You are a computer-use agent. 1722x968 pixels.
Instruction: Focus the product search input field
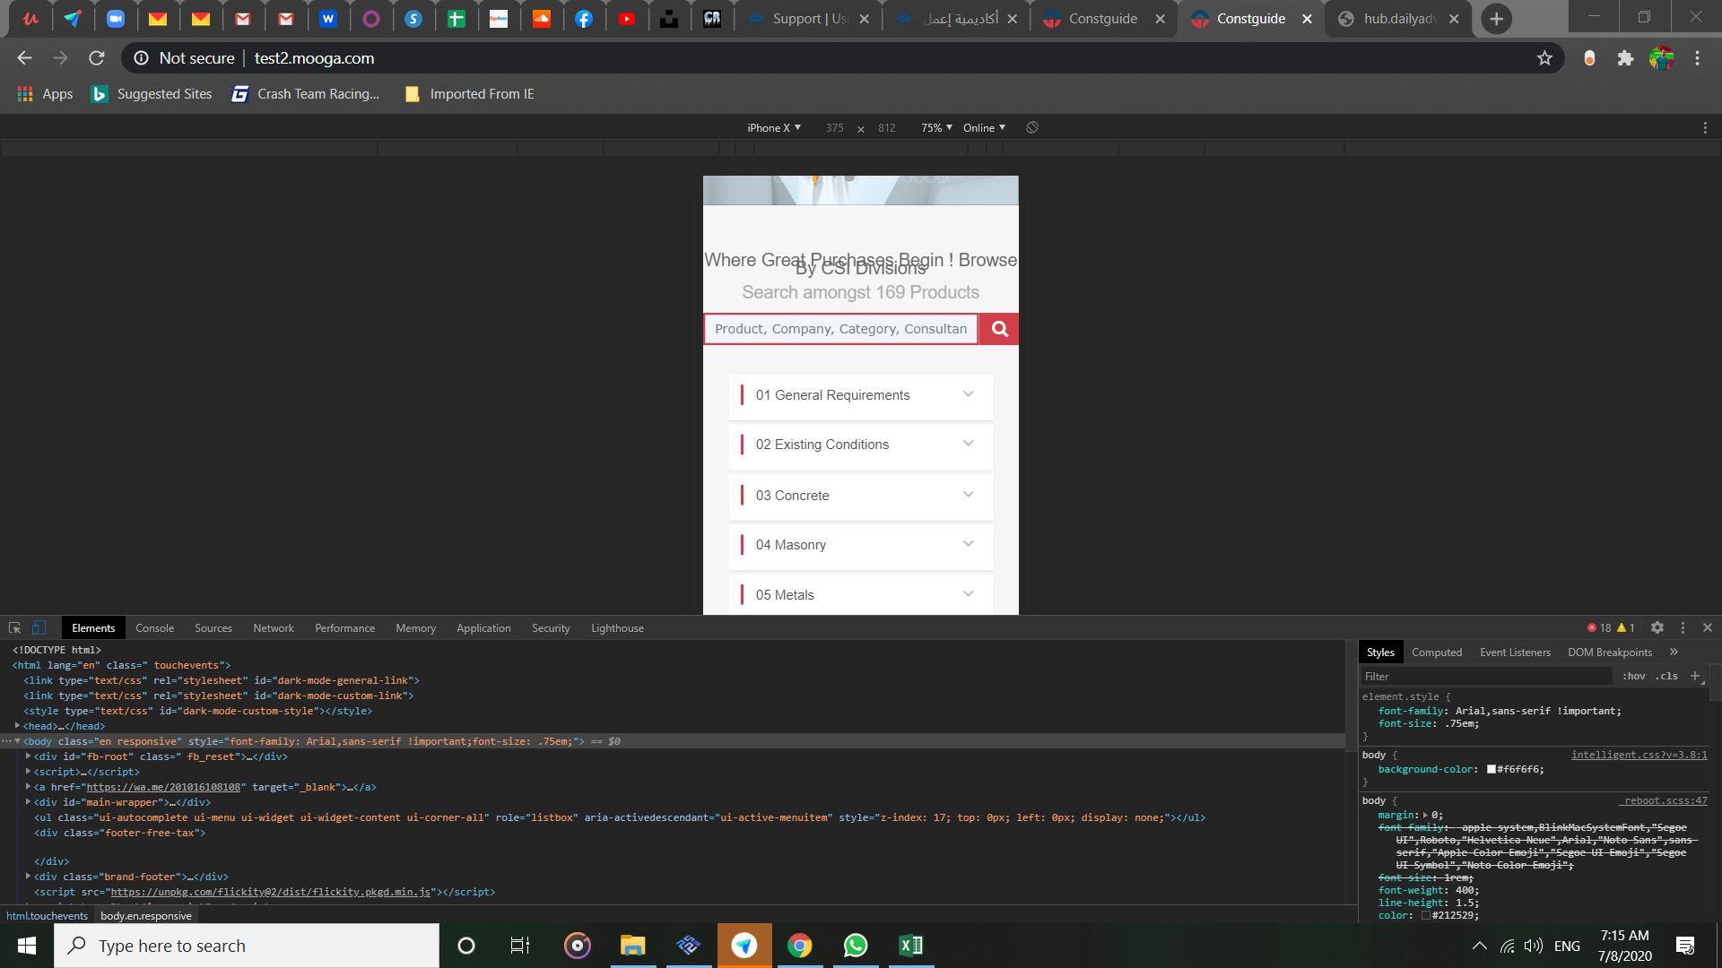pyautogui.click(x=841, y=329)
